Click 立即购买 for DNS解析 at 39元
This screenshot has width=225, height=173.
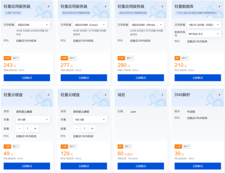[198, 166]
